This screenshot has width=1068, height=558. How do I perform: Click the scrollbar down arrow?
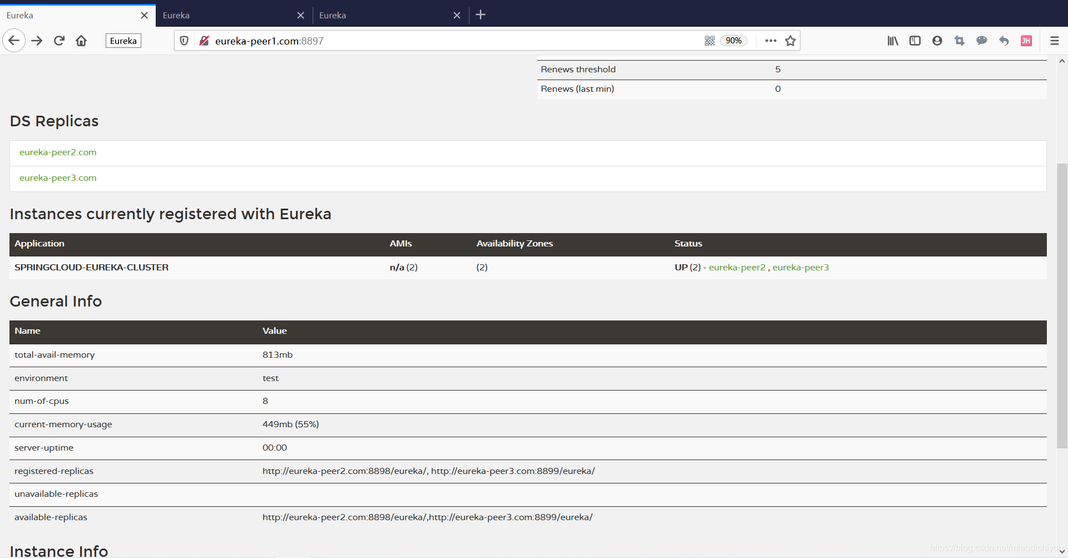pos(1062,551)
